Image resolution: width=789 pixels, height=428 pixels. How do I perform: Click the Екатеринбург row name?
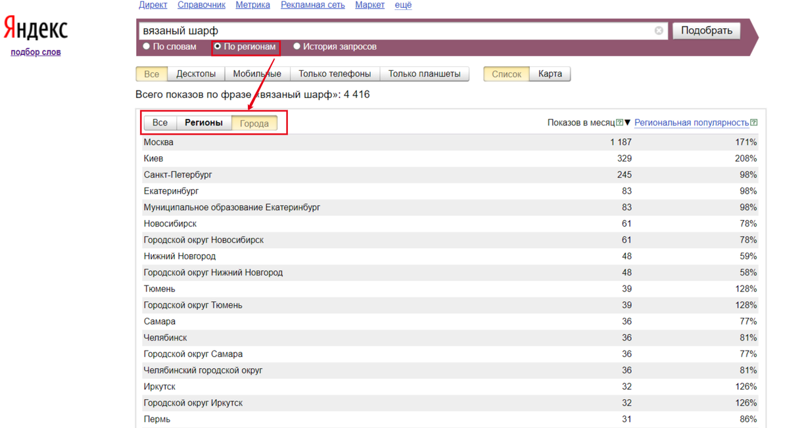171,191
